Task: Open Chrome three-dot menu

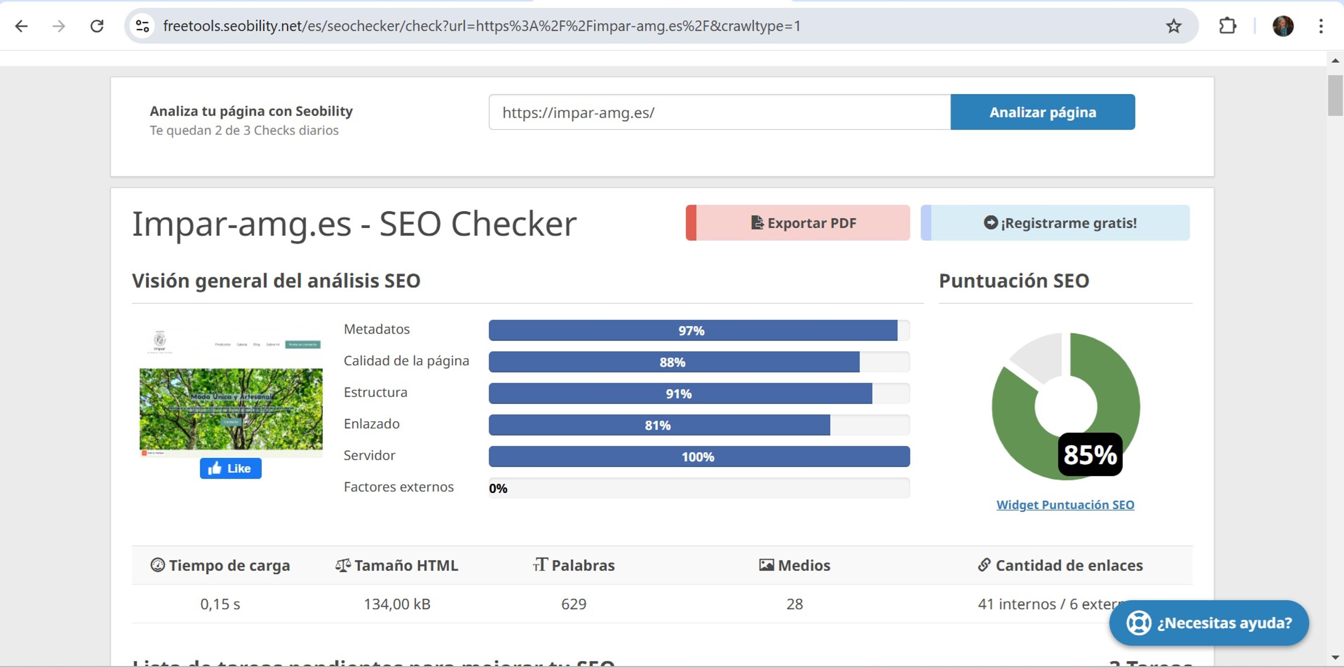Action: click(x=1321, y=26)
